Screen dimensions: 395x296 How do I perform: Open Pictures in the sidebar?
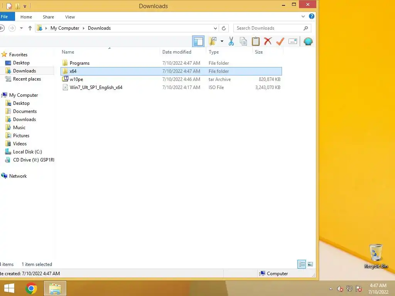21,135
